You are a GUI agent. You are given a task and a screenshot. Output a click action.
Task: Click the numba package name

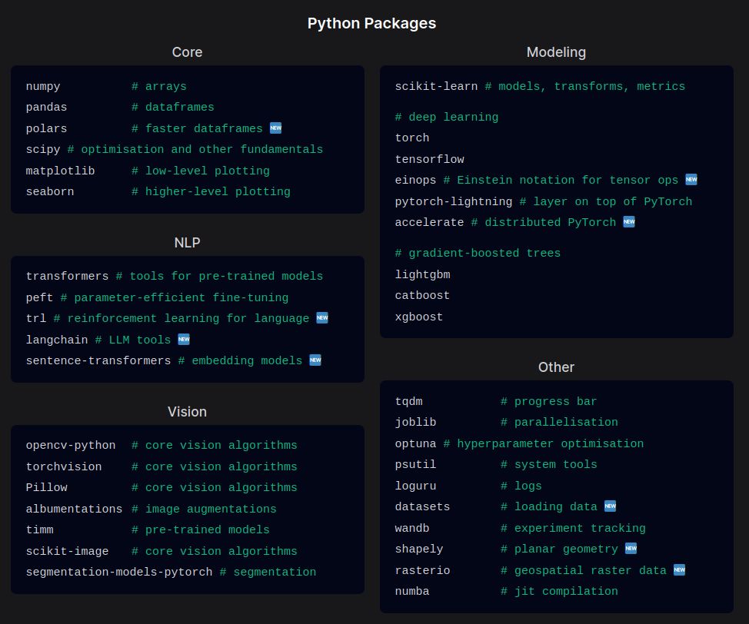pos(412,592)
